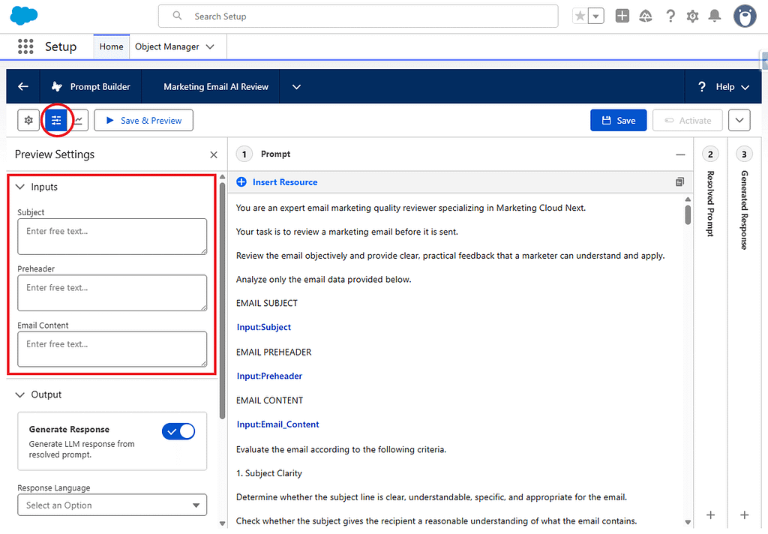Click the plus under Resolved Prompt
This screenshot has width=768, height=534.
coord(711,515)
